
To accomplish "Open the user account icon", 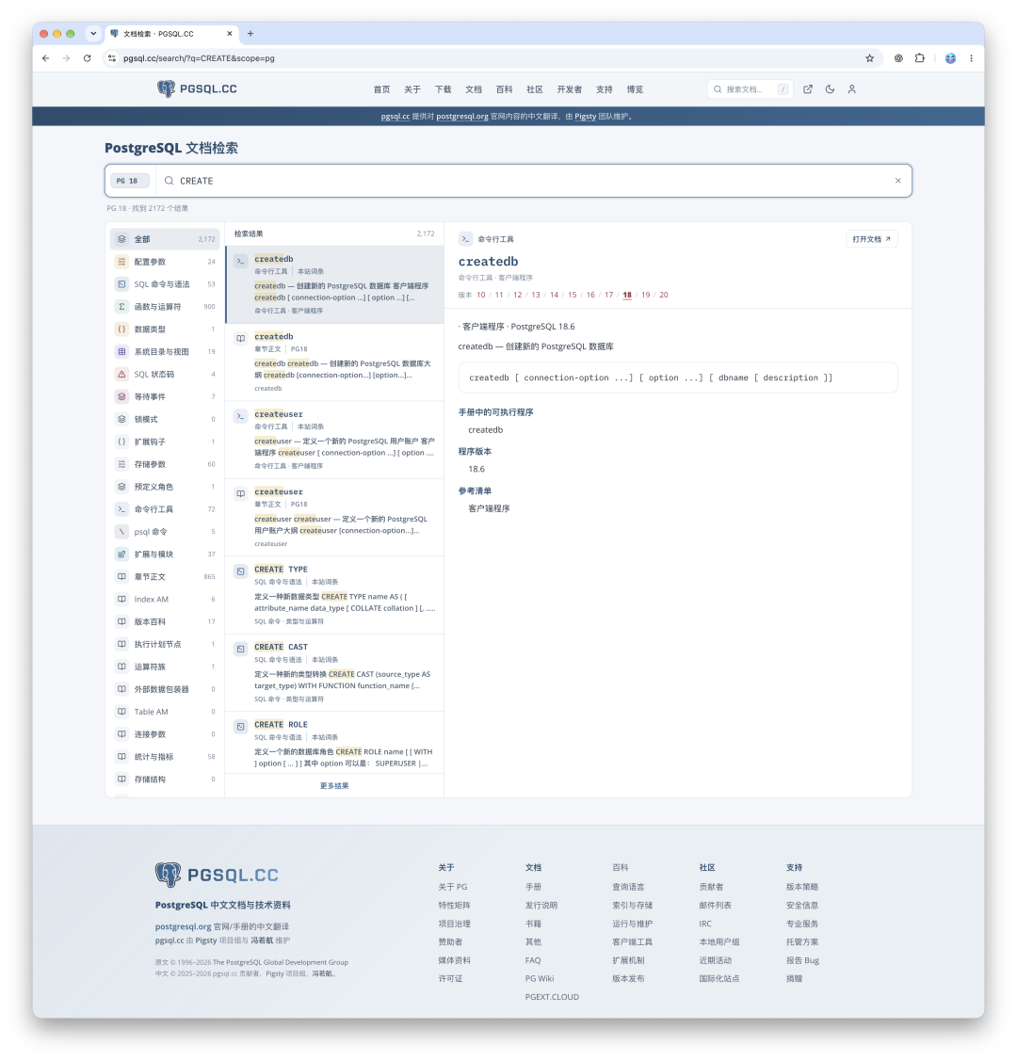I will tap(852, 89).
